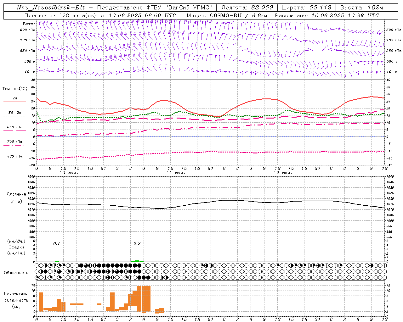The image size is (403, 322).
Task: Click the "Широта: 55.119" header field
Action: 307,8
